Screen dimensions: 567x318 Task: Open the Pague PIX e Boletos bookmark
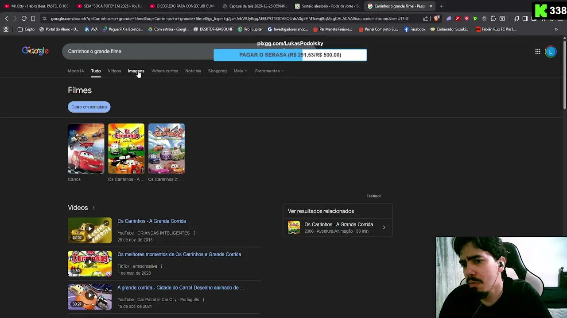[x=123, y=29]
